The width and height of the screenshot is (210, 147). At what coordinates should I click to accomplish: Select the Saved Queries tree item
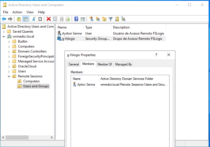pos(23,32)
